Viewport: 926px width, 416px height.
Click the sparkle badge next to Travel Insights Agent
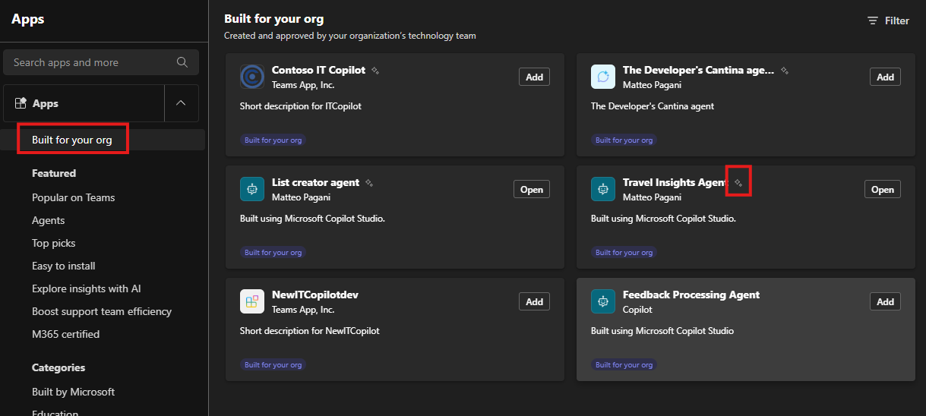pos(738,183)
